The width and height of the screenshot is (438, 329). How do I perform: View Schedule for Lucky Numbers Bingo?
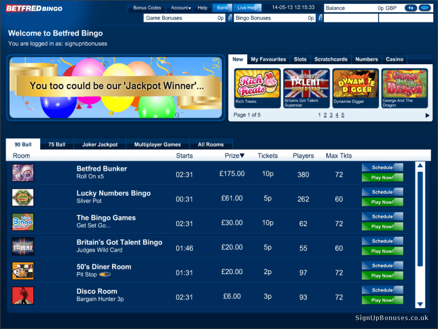pos(382,192)
